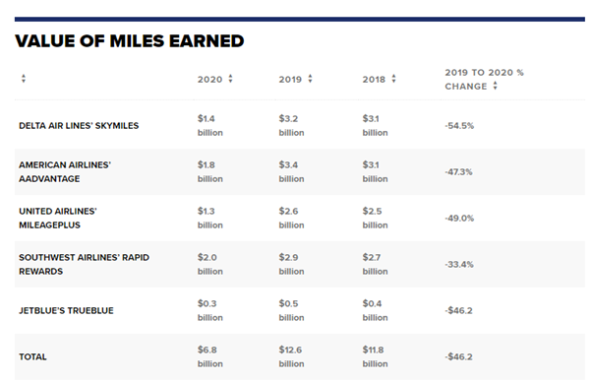Select the United Airlines' MileagePlus row label
Screen dimensions: 592x383
pyautogui.click(x=58, y=219)
